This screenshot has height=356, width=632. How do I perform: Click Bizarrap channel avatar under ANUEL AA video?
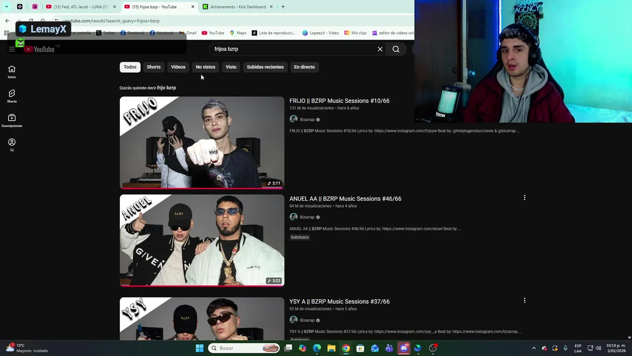tap(293, 217)
